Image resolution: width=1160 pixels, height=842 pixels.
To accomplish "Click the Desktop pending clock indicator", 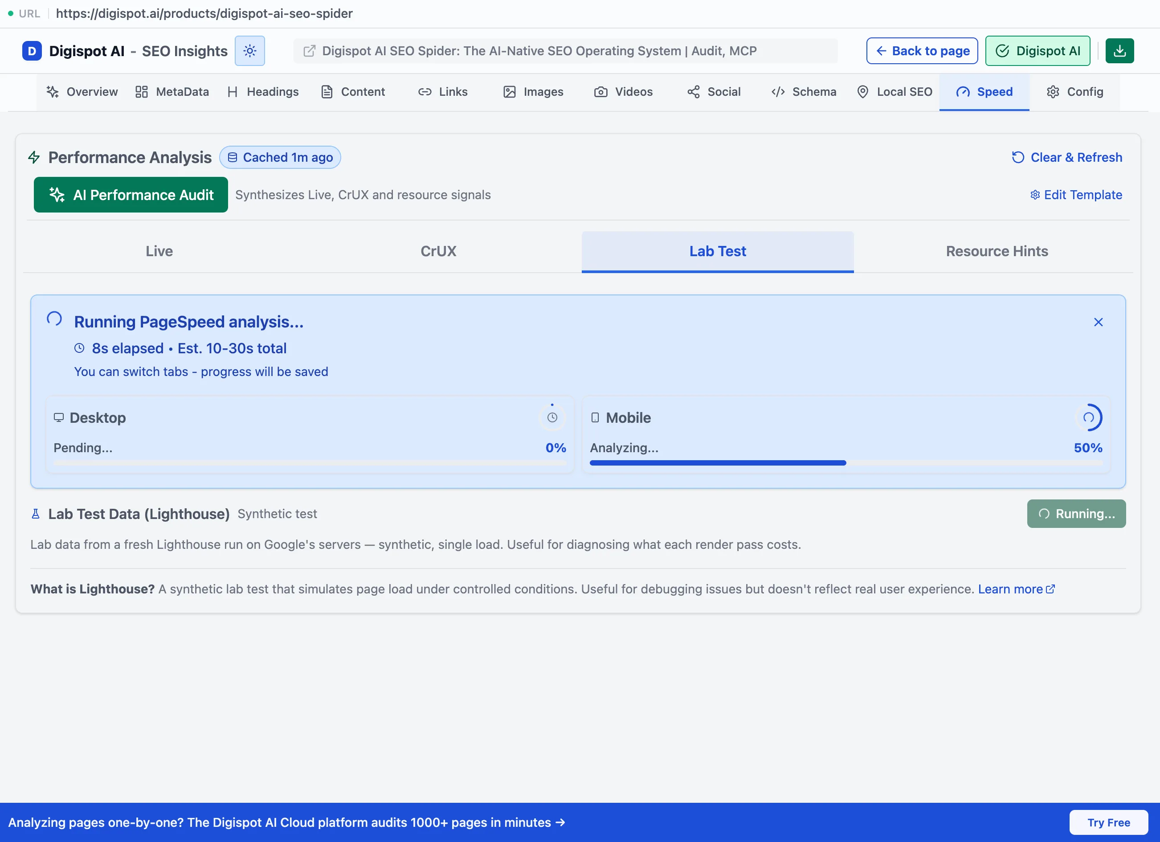I will [x=552, y=417].
